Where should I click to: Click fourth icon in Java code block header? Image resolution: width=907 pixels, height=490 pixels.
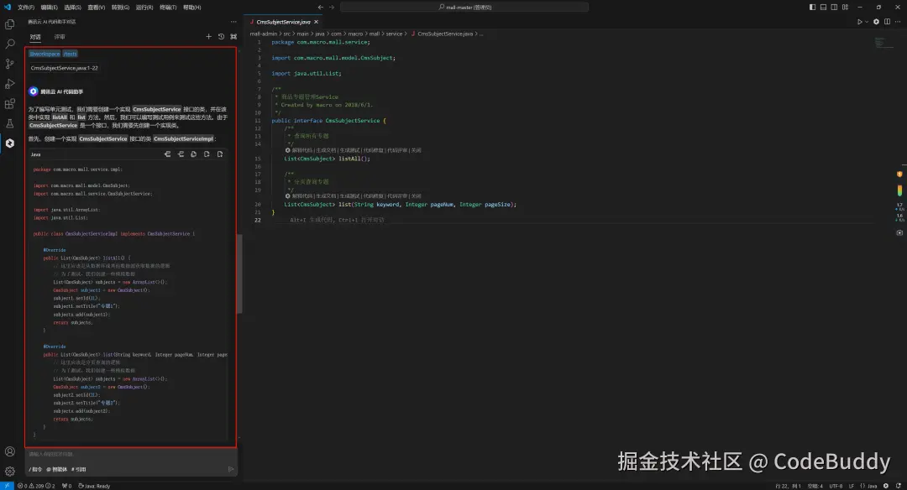point(207,154)
